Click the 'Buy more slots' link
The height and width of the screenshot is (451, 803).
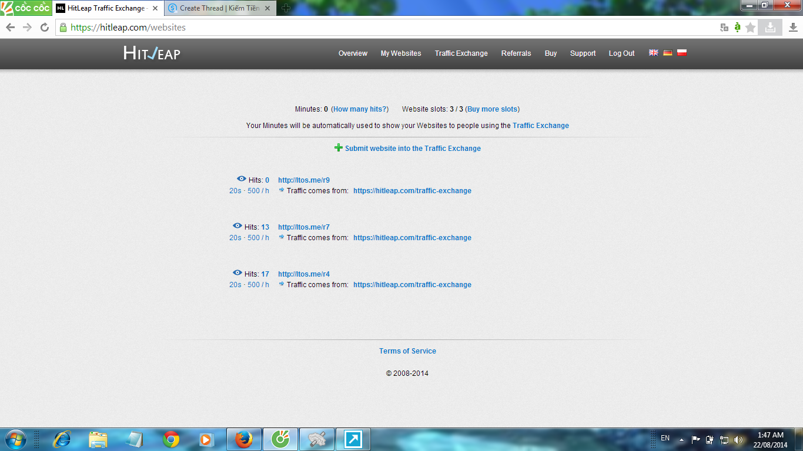pos(493,109)
